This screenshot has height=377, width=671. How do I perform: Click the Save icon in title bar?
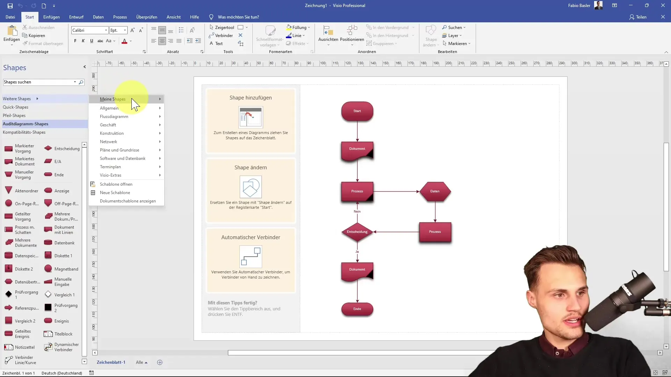tap(10, 6)
